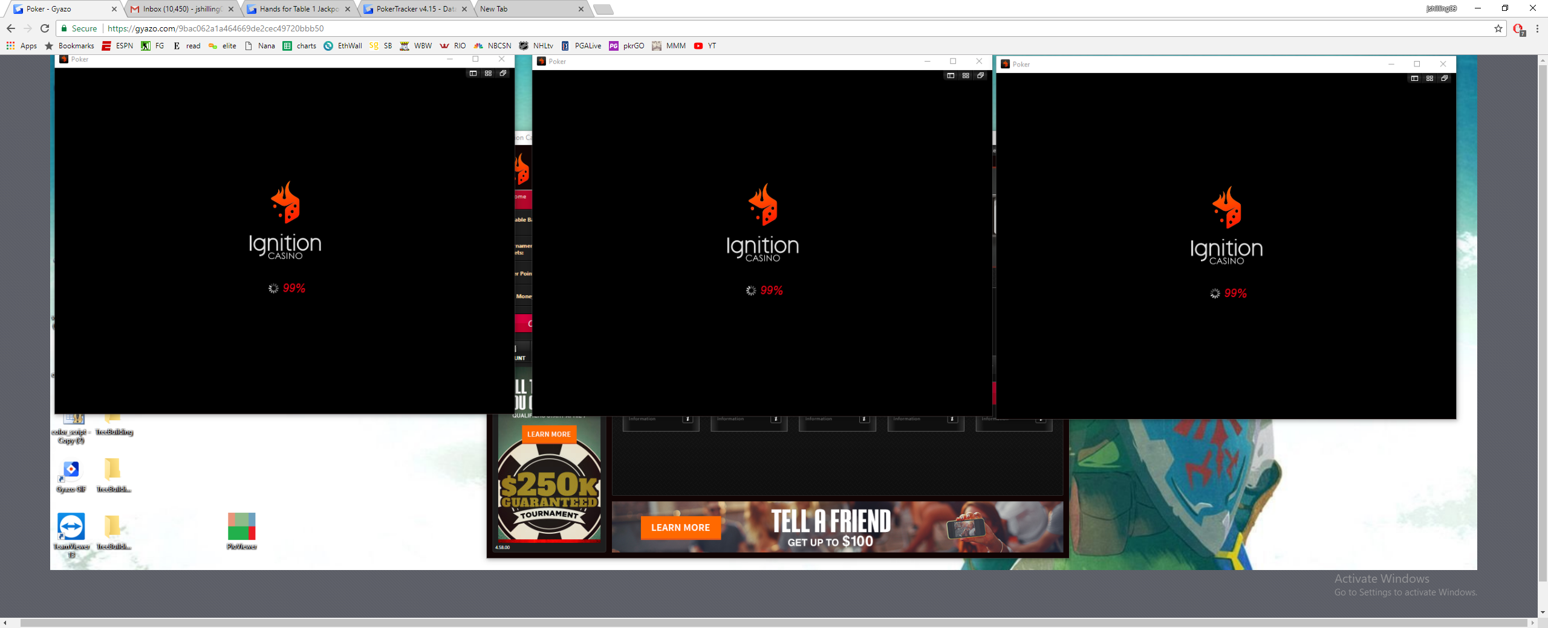Click the horizontal scrollbar at the bottom
The height and width of the screenshot is (628, 1548).
pyautogui.click(x=773, y=623)
